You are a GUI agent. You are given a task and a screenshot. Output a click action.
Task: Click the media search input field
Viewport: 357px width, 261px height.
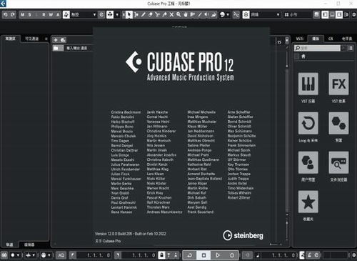point(317,48)
